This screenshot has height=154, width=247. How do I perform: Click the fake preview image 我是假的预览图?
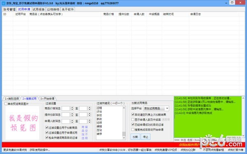coord(23,123)
